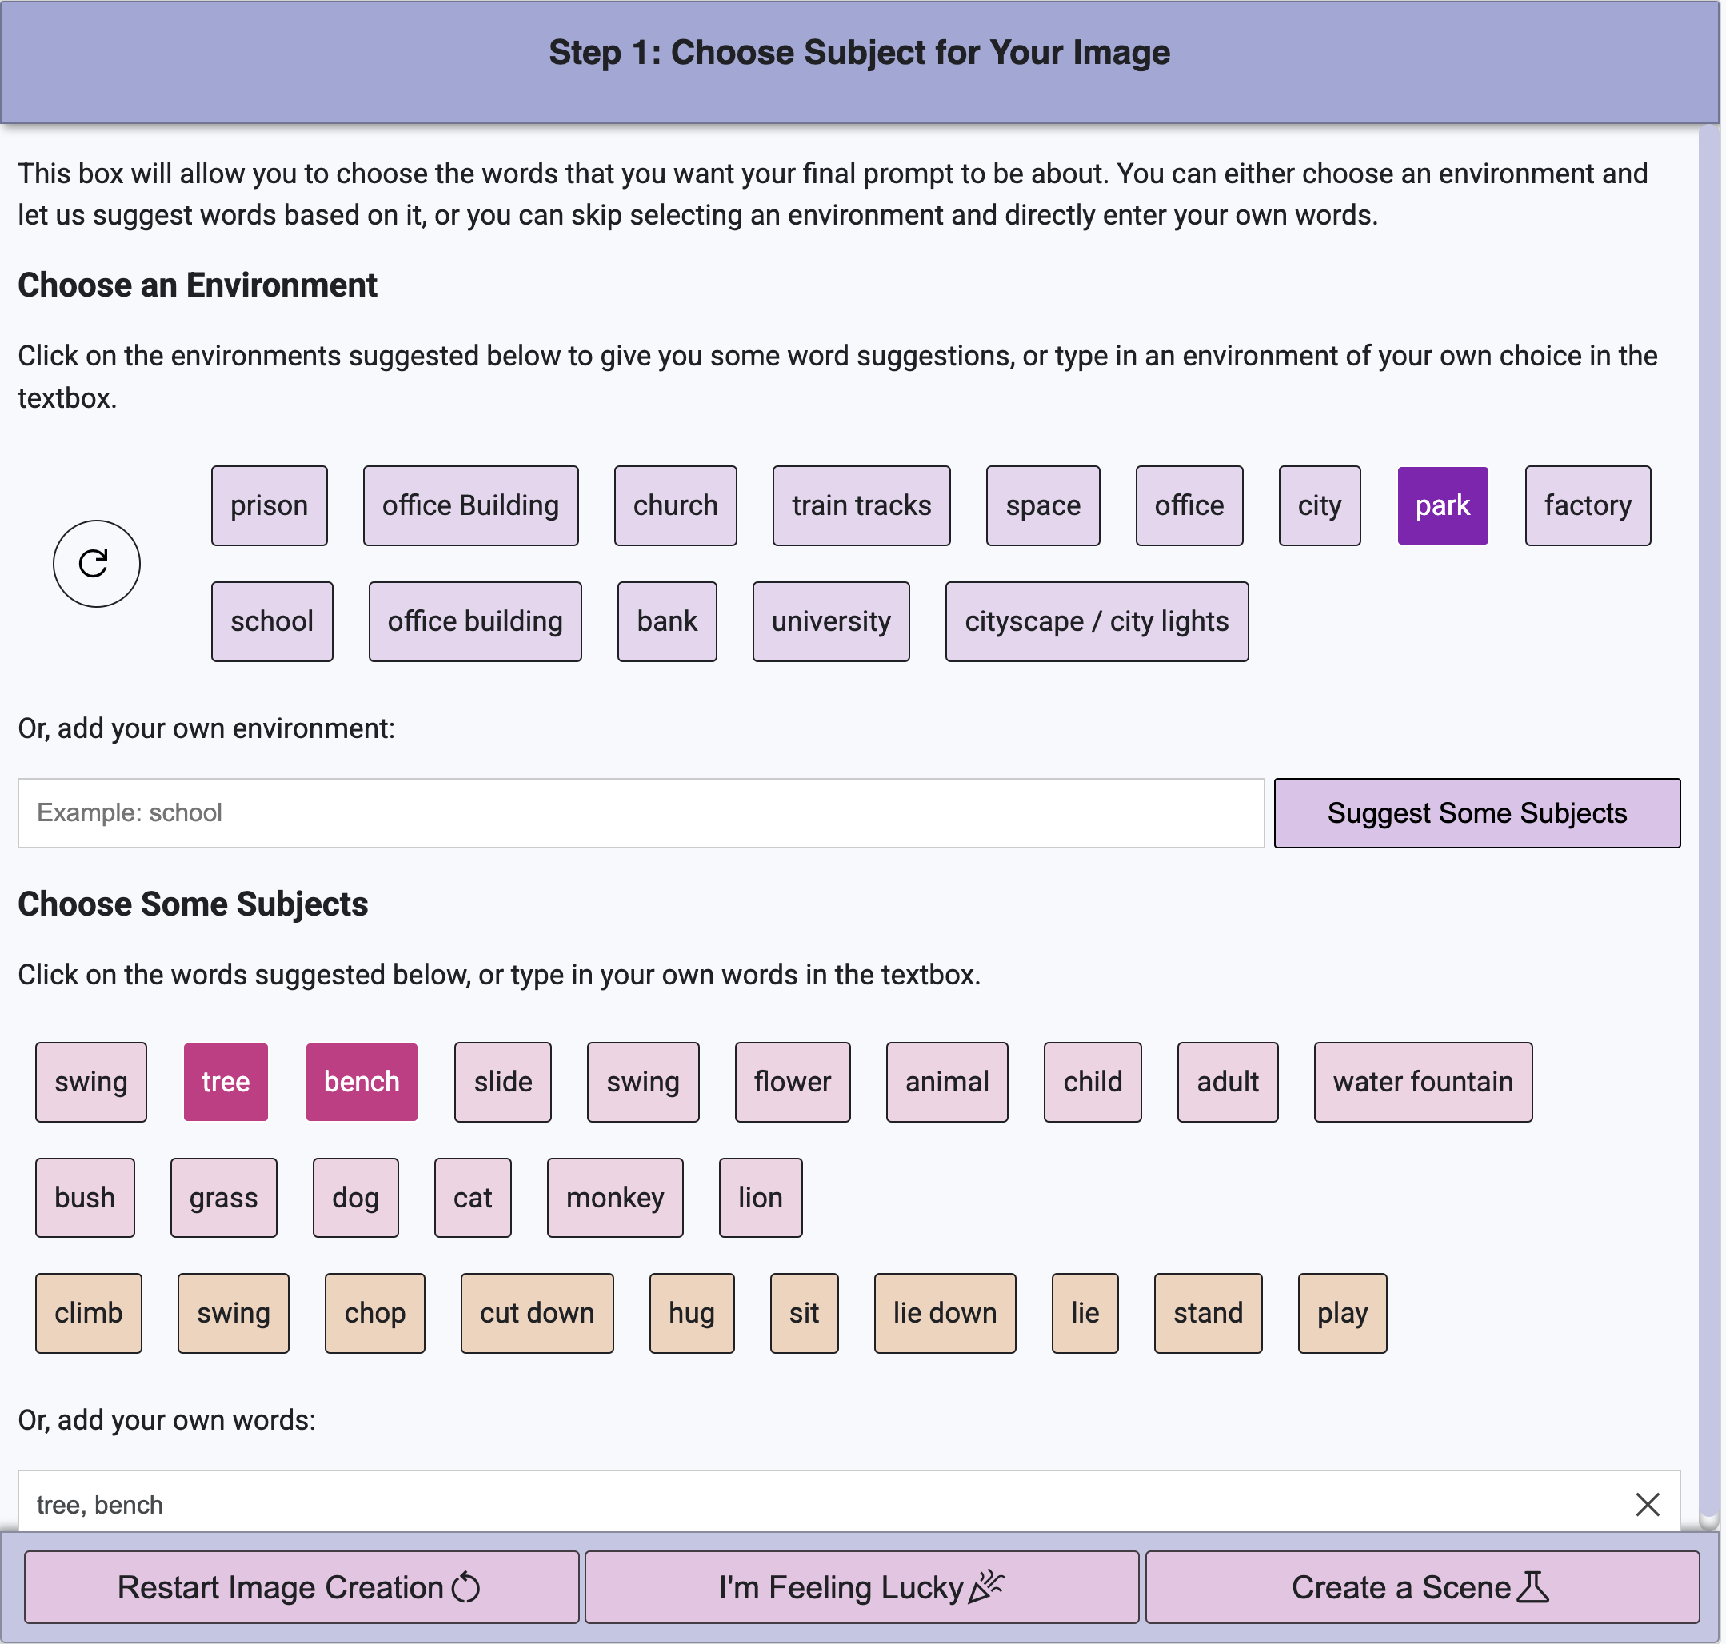Screen dimensions: 1726x1644
Task: Choose the play action chip
Action: point(1342,1313)
